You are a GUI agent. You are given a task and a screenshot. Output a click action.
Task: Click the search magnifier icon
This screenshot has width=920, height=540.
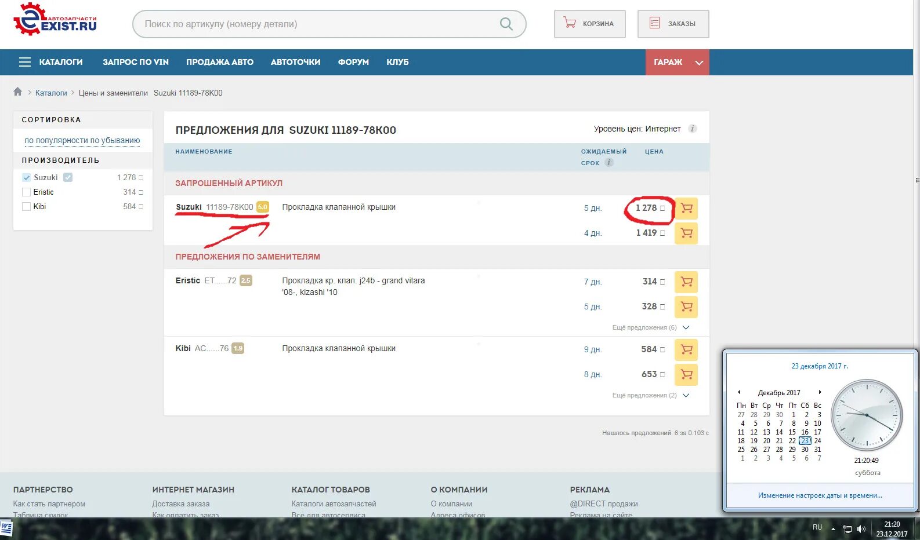point(506,24)
